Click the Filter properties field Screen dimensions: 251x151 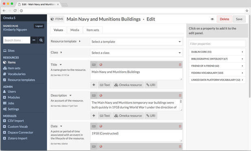217,44
